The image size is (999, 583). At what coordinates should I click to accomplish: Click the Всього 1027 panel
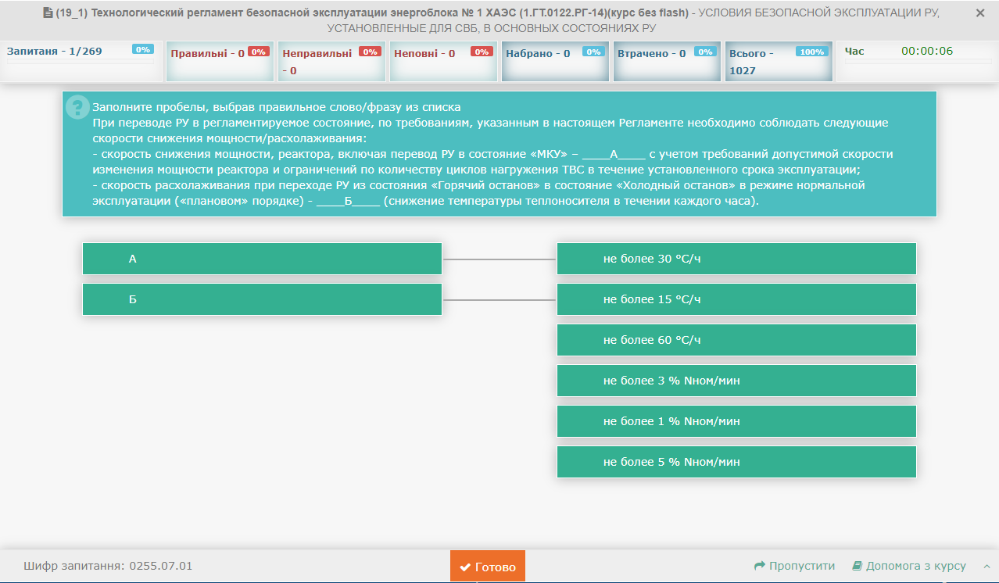(x=779, y=61)
